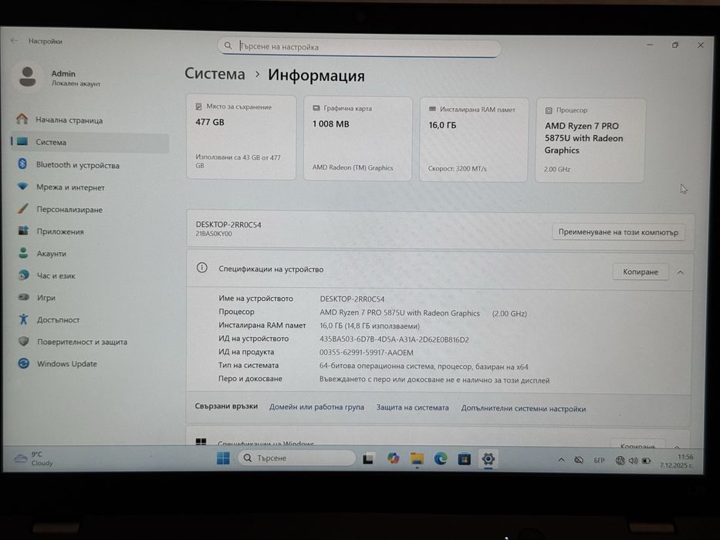720x540 pixels.
Task: Click the device ID 435BA503-6D7B-4D5A-A31A-2D62E0B816D2
Action: (394, 339)
